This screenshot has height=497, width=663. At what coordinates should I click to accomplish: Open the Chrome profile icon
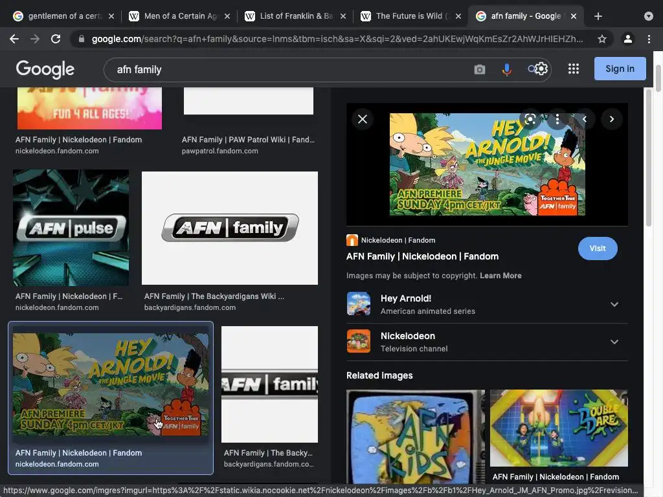[x=628, y=39]
